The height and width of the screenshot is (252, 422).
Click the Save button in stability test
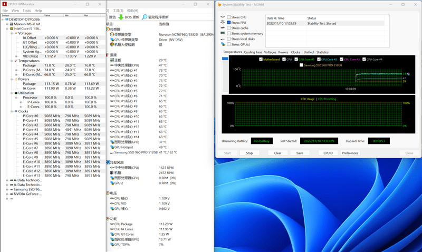tap(300, 153)
